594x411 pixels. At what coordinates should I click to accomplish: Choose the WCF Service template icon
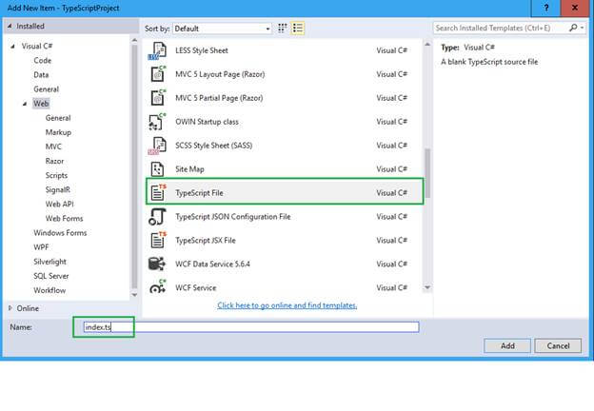tap(157, 287)
